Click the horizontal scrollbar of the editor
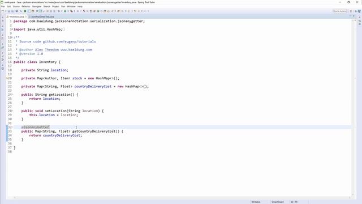This screenshot has height=204, width=362. click(x=182, y=198)
